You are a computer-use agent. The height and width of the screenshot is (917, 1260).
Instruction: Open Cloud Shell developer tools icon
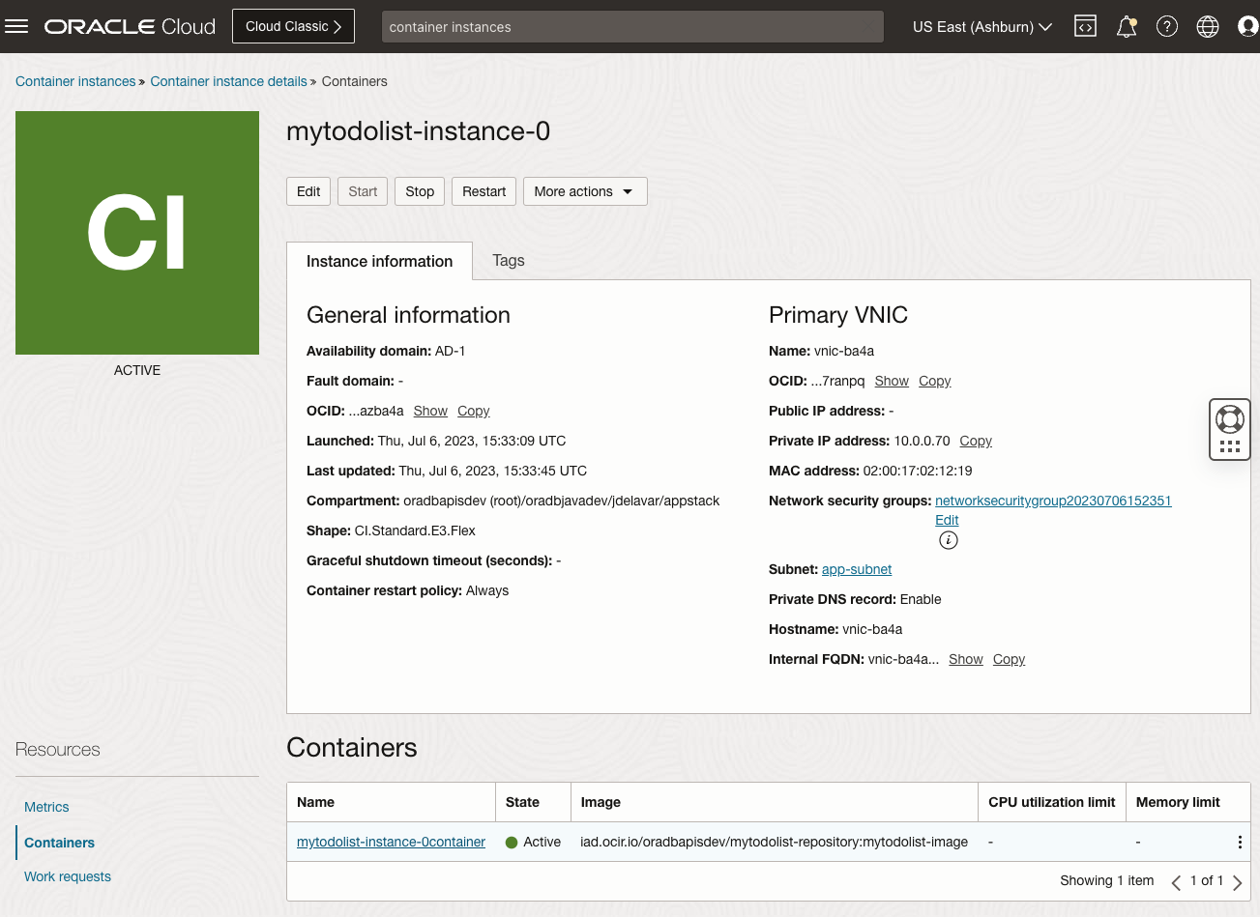(x=1086, y=27)
